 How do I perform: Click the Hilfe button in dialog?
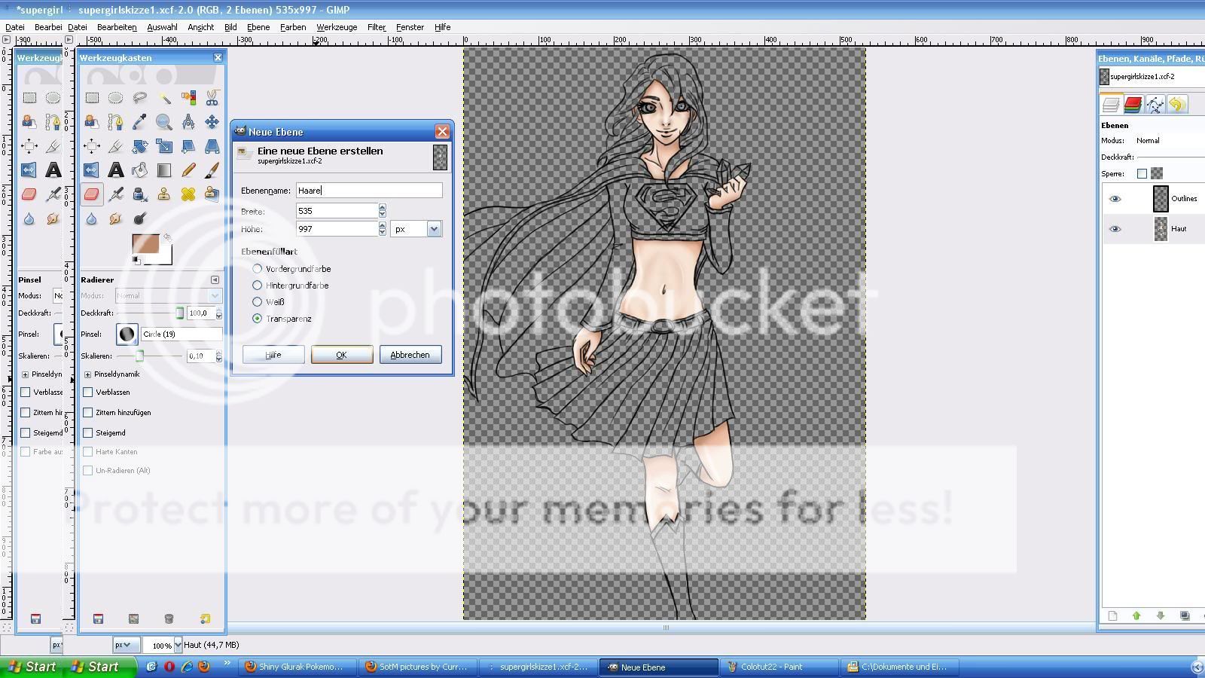[x=273, y=355]
